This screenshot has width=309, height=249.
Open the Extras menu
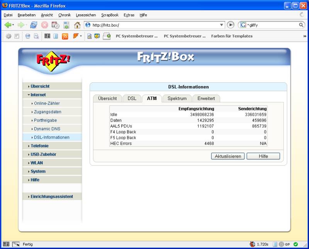pos(129,15)
